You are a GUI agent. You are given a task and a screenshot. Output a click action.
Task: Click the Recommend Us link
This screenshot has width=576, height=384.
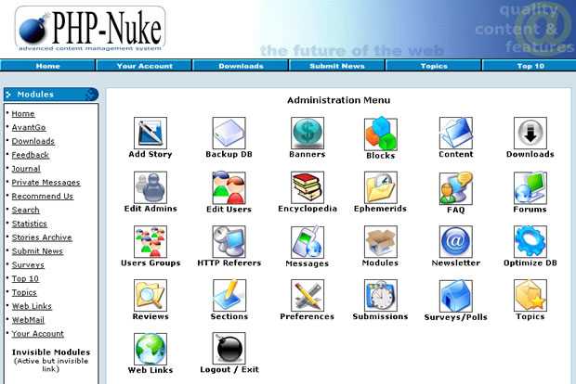coord(42,197)
